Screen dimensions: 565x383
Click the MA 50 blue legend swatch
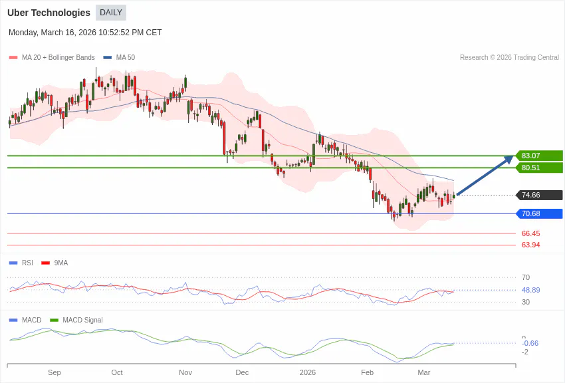(x=108, y=57)
